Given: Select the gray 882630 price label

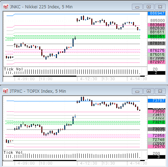Looking at the screenshot, I should point(157,28).
